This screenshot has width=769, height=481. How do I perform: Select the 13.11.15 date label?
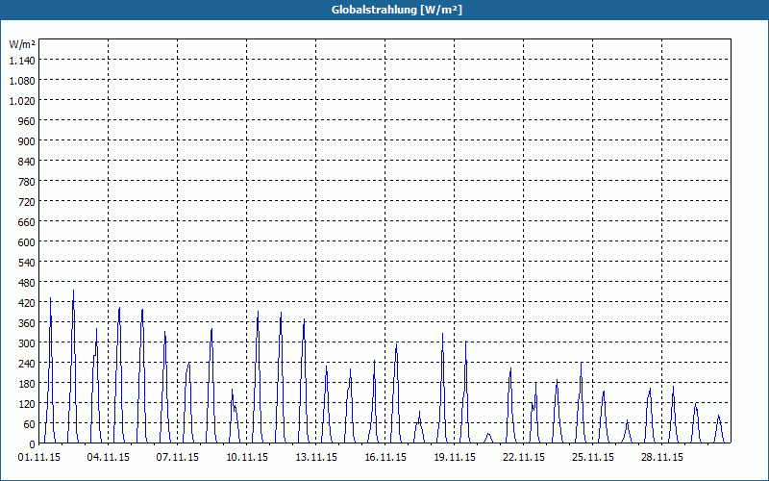316,458
